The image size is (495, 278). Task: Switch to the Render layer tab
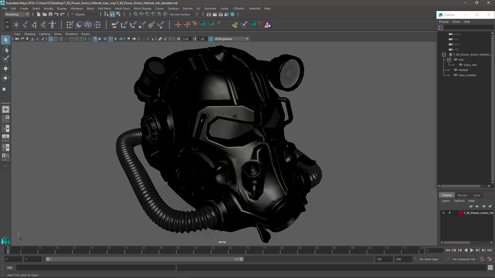(462, 195)
